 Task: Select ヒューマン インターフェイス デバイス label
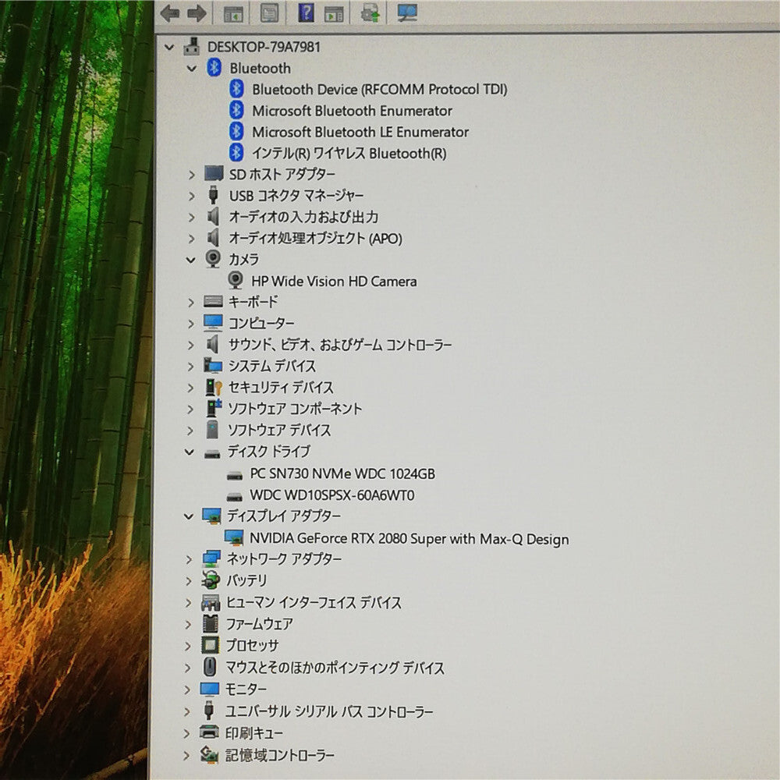pos(314,602)
